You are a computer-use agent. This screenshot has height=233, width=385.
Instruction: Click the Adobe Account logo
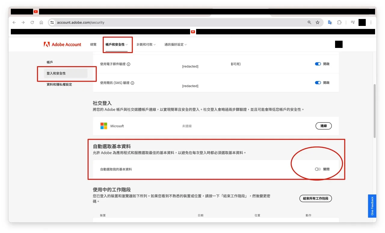coord(63,45)
